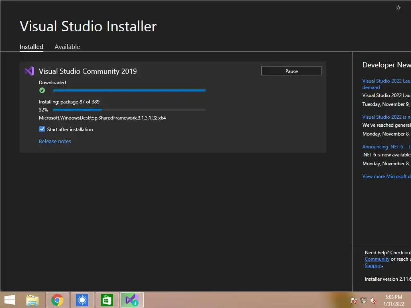Viewport: 411px width, 308px height.
Task: Click View more Microsoft developer news link
Action: click(x=387, y=176)
